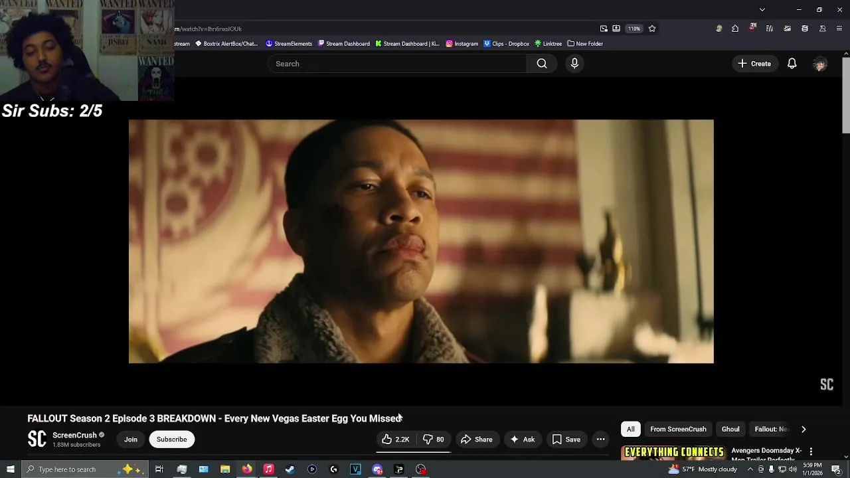Open the Stream Dashboard bookmark
The height and width of the screenshot is (478, 850).
pyautogui.click(x=344, y=44)
